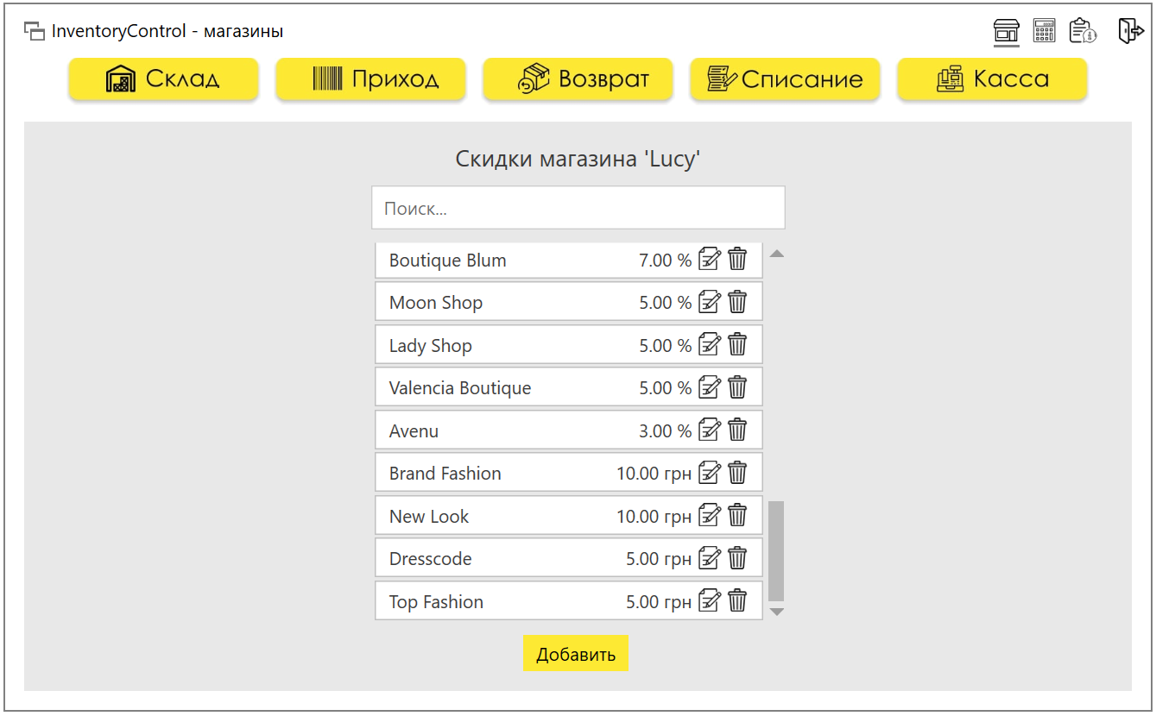Screen dimensions: 1156x716
Task: Select the Brand Fashion row name
Action: tap(445, 474)
